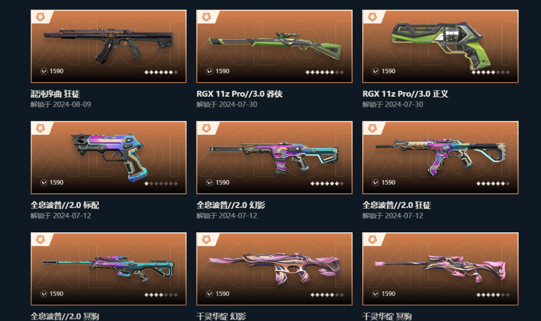Click the 全息波普//2.0 狂徒 title text
Screen dimensions: 541x321
[x=397, y=205]
